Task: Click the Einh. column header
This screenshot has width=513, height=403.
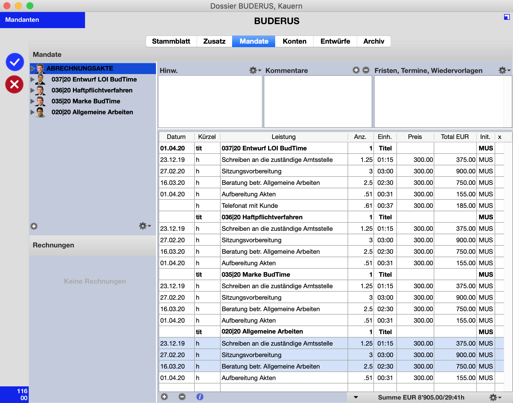Action: [x=385, y=137]
